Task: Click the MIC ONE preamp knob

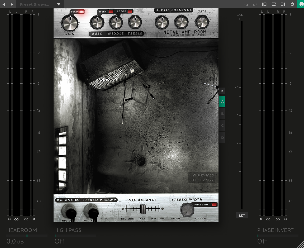Action: click(x=69, y=212)
